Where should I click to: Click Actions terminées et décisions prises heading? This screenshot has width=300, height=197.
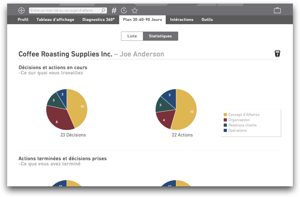(x=62, y=159)
